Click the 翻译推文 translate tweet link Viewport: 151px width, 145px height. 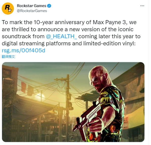8,57
